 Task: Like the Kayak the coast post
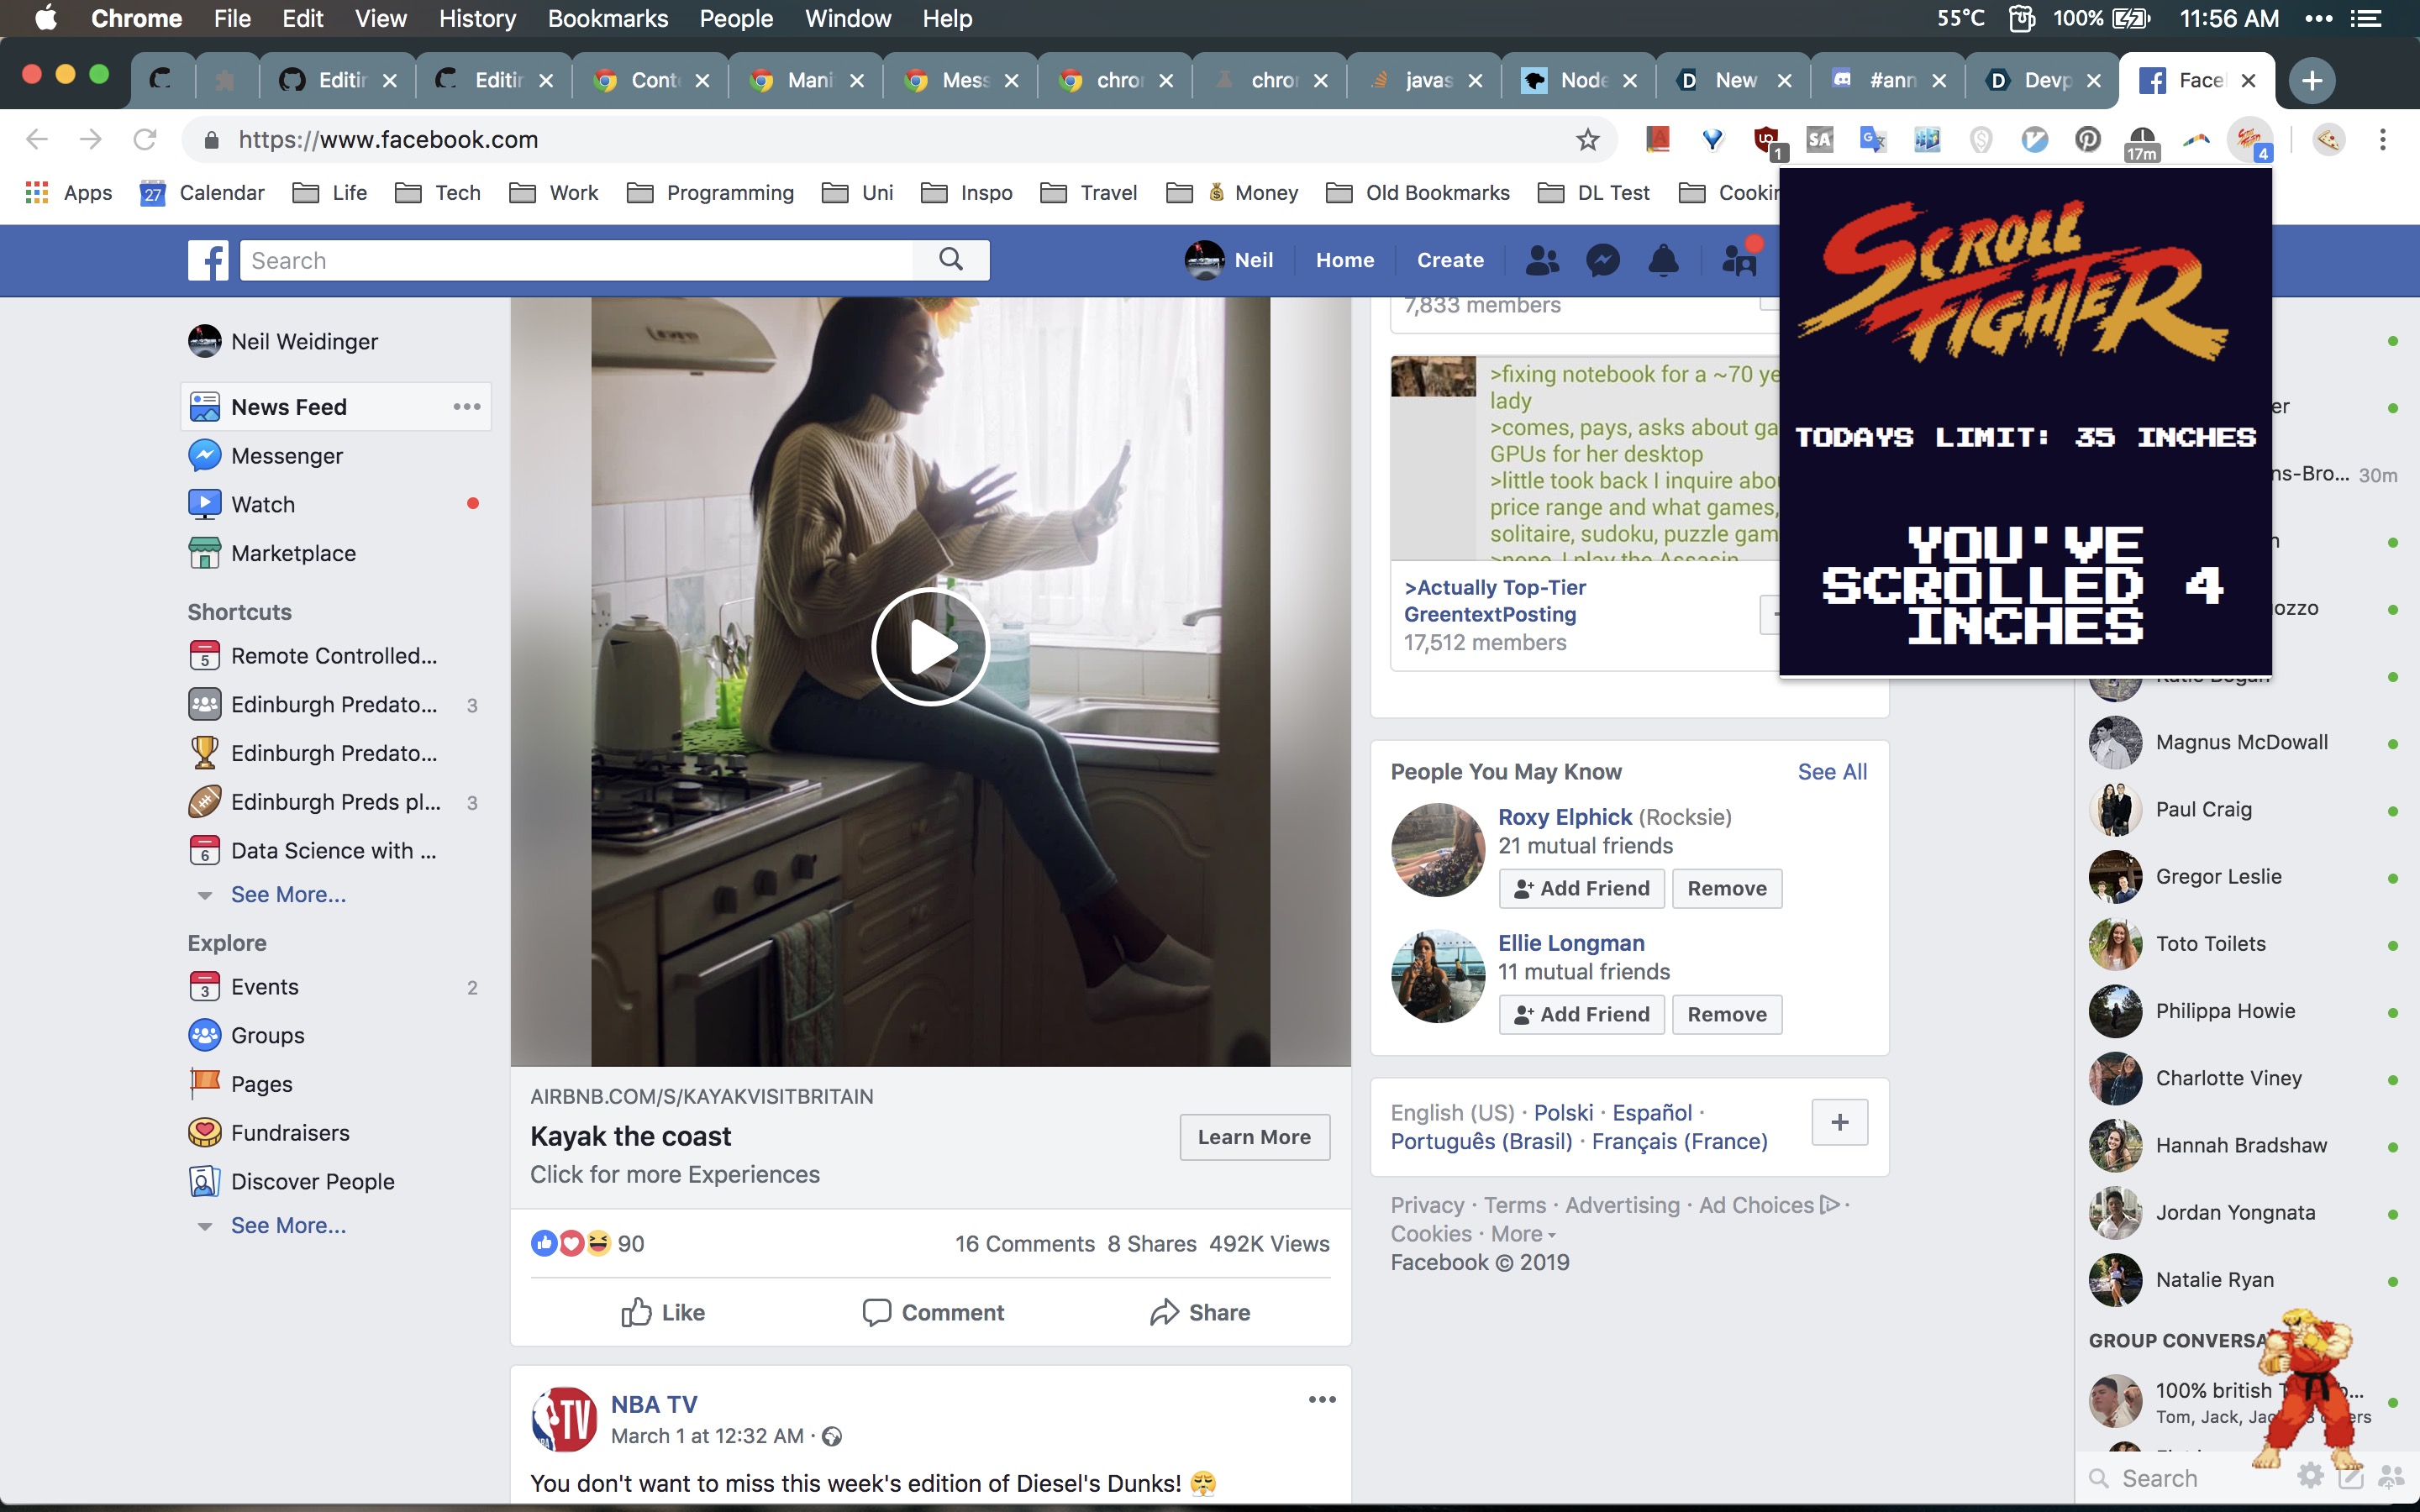pos(663,1312)
